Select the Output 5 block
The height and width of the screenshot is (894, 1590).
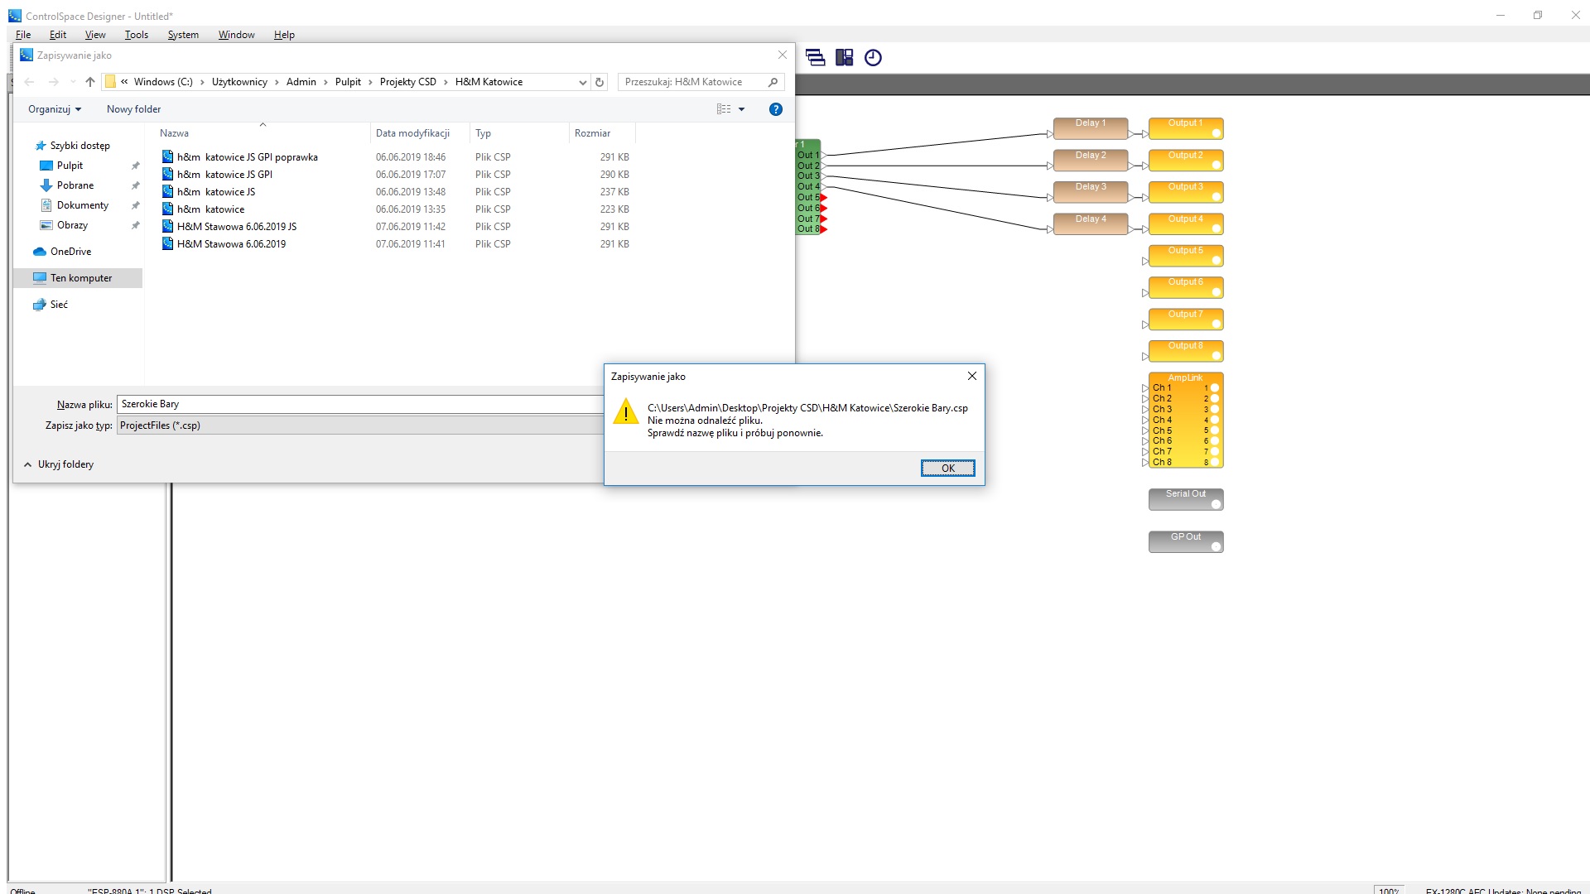point(1186,256)
